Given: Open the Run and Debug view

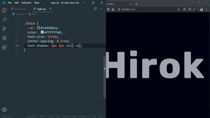Looking at the screenshot, I should pyautogui.click(x=4, y=38).
